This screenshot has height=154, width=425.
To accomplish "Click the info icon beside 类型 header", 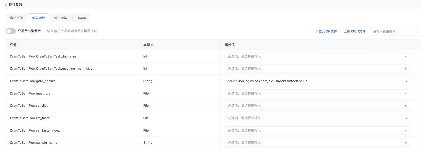I will (x=153, y=45).
